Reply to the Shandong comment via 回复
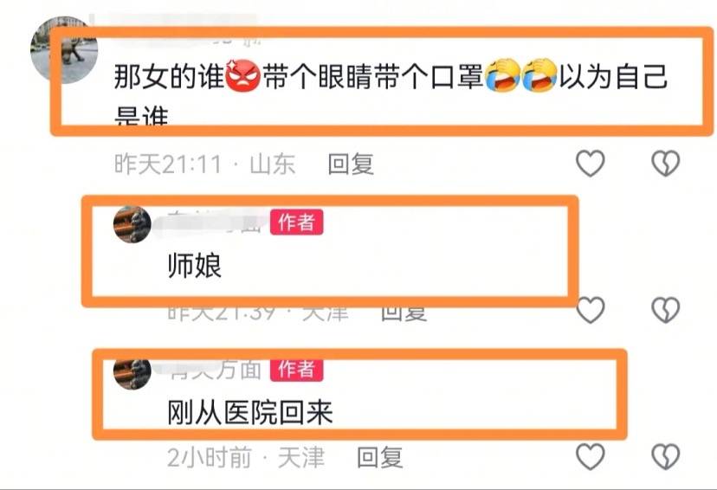Image resolution: width=717 pixels, height=490 pixels. coord(351,164)
